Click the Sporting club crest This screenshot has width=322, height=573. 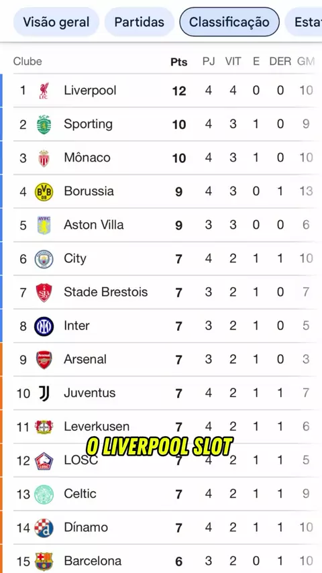coord(44,124)
